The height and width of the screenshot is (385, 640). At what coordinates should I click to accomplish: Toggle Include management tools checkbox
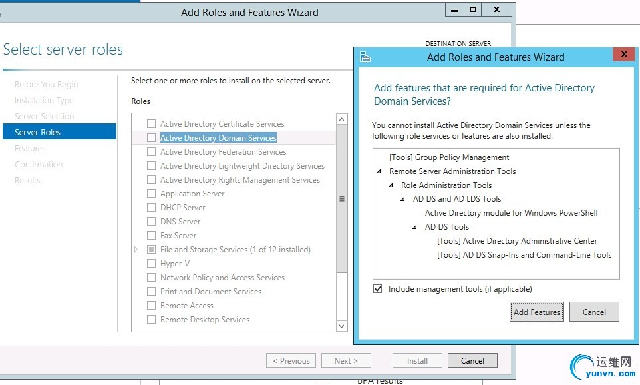point(378,289)
